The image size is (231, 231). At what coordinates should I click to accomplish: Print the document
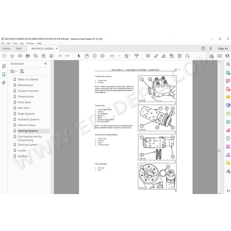(x=28, y=56)
